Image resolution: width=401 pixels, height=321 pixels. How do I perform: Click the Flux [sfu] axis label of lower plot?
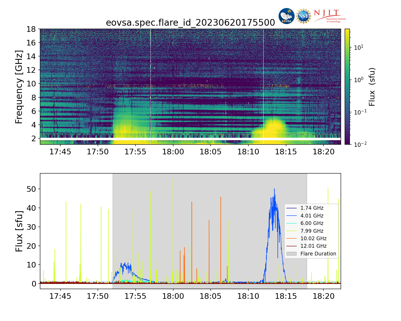[x=19, y=231]
